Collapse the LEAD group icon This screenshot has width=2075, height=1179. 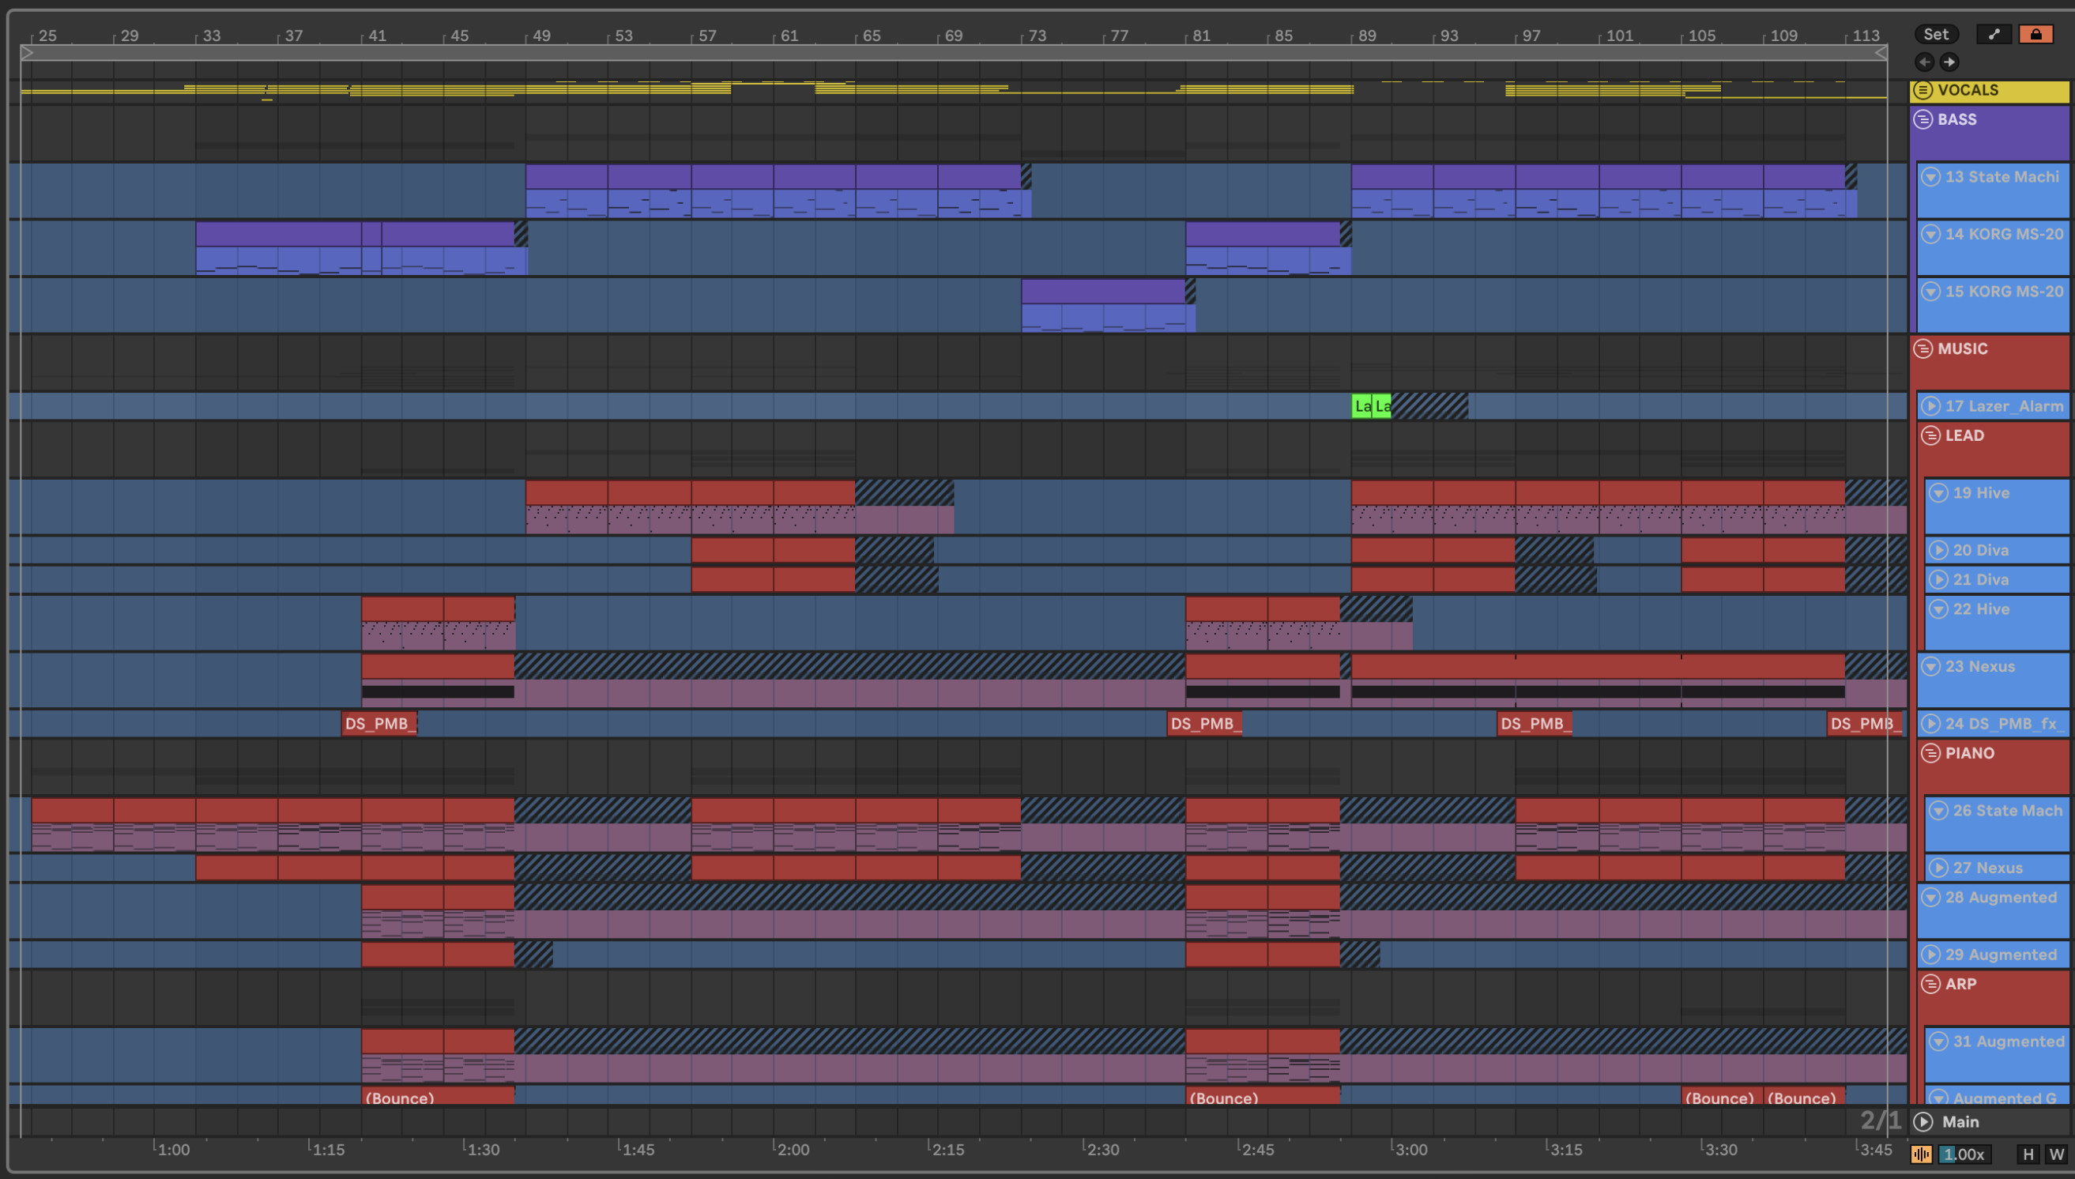point(1931,435)
